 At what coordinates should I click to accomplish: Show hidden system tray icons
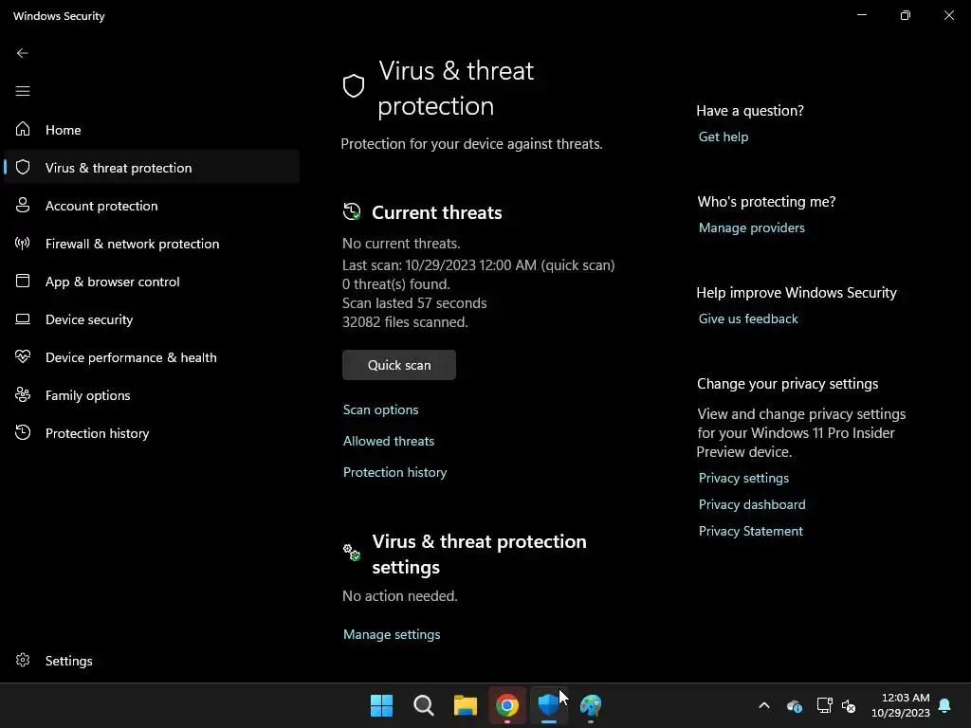point(764,705)
